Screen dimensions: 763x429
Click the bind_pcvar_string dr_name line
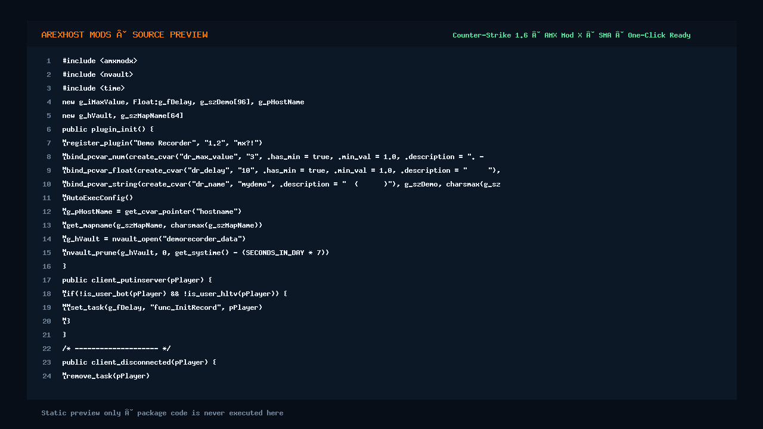[x=281, y=184]
